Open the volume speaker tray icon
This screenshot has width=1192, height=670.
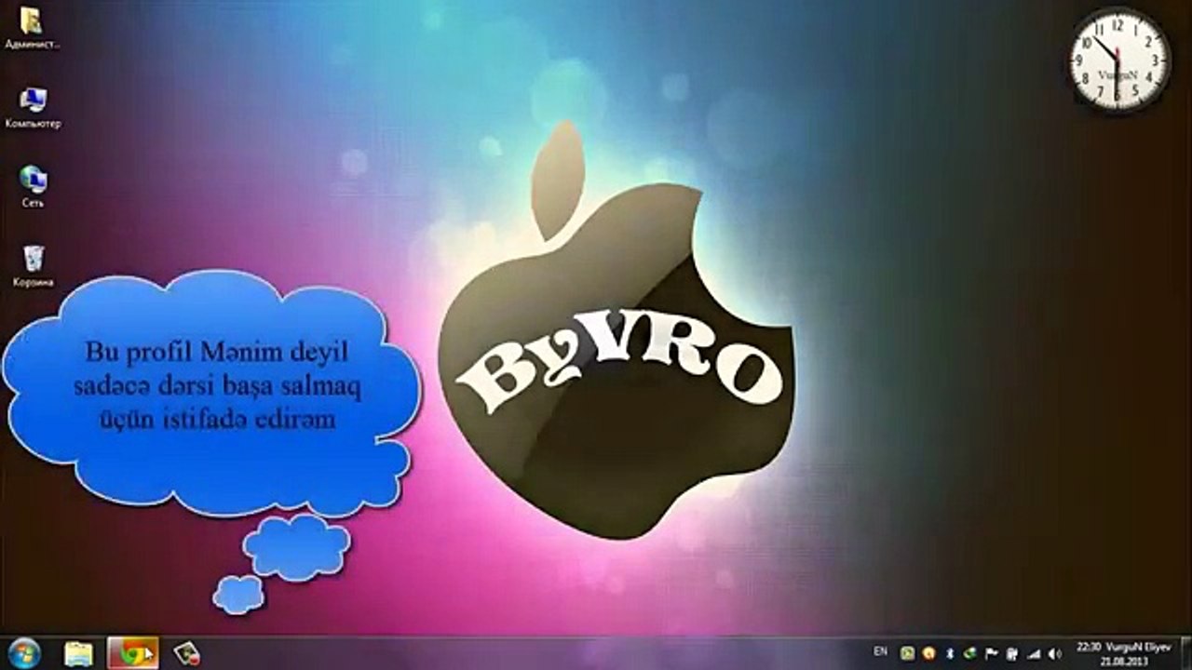pos(1055,653)
